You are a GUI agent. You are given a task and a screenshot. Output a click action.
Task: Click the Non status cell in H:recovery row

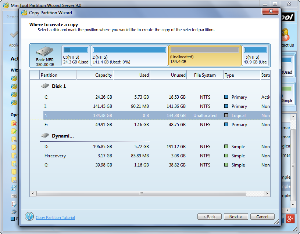click(x=265, y=156)
